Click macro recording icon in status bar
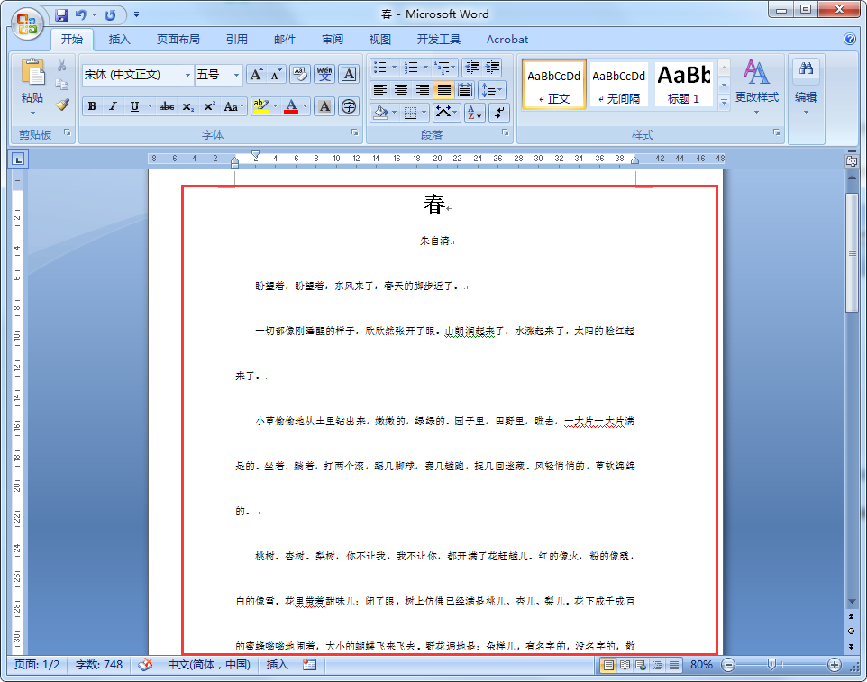Viewport: 867px width, 682px height. coord(310,664)
